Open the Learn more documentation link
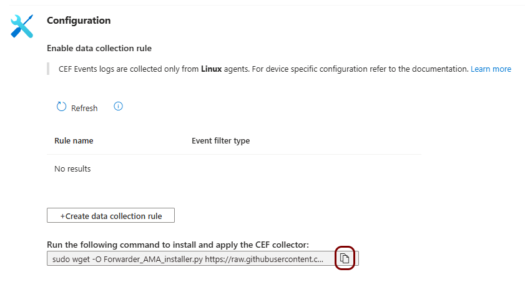525x282 pixels. [x=491, y=69]
